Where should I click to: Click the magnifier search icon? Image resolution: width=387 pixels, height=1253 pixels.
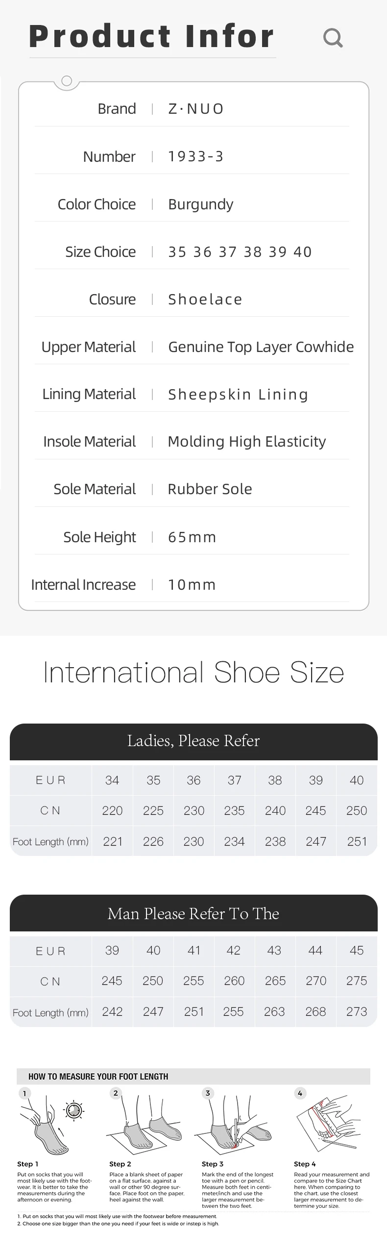[333, 38]
